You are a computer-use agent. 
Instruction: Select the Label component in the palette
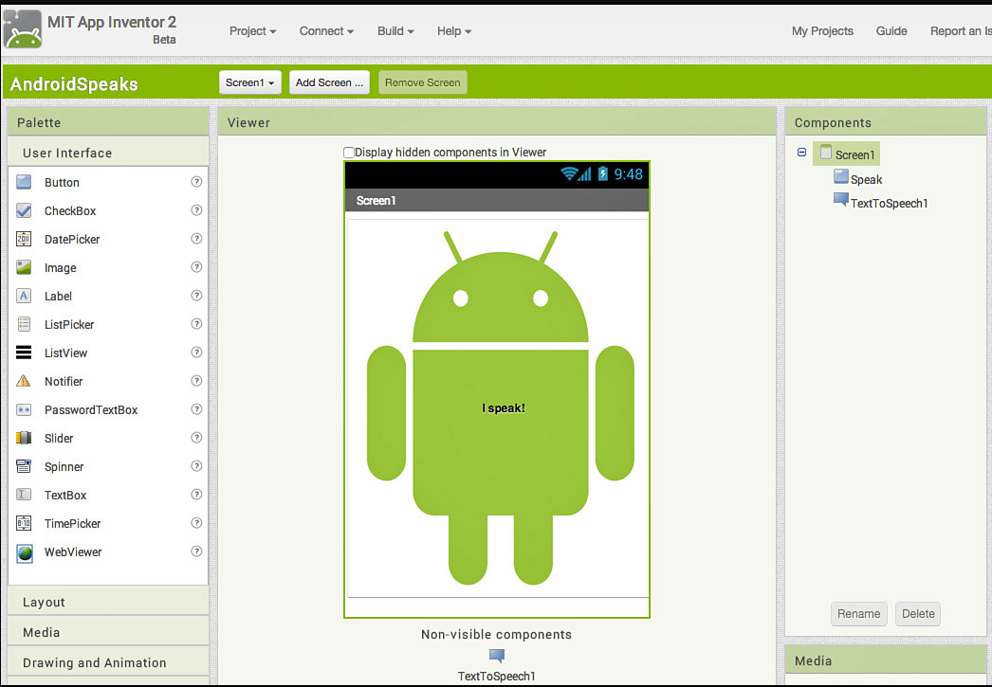pyautogui.click(x=58, y=296)
